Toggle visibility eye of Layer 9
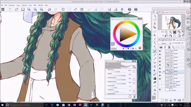Image resolution: width=191 pixels, height=107 pixels. tap(160, 51)
